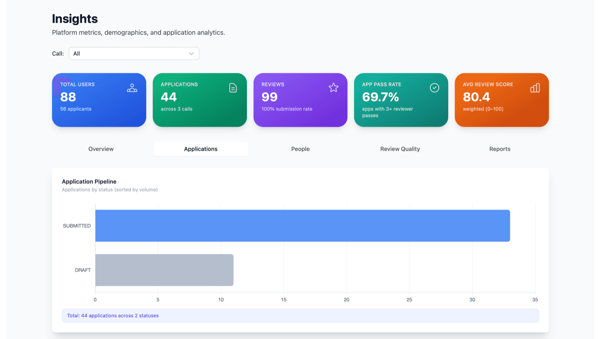Open the Call filter dropdown

click(134, 54)
